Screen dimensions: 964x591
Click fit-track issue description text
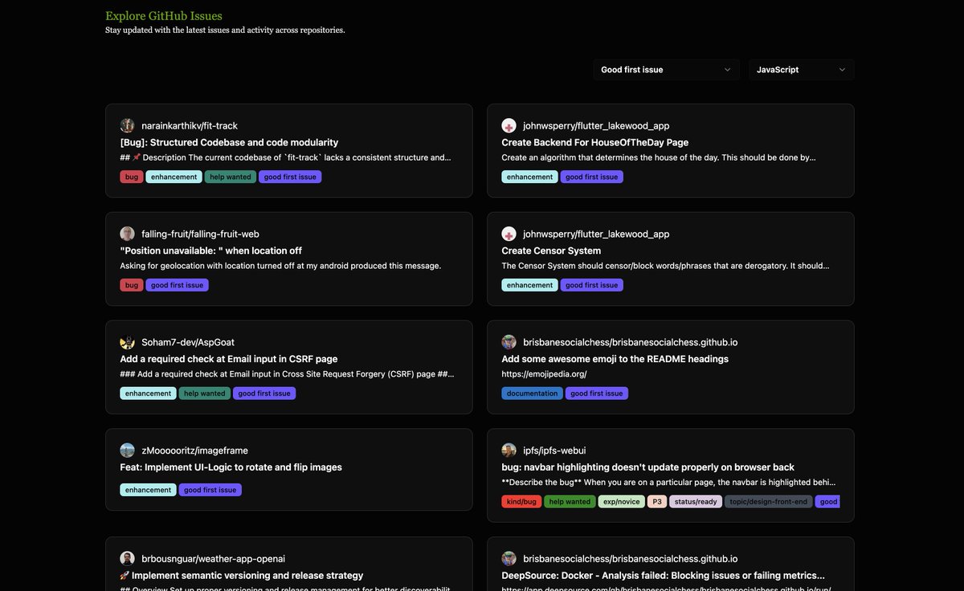click(x=285, y=157)
